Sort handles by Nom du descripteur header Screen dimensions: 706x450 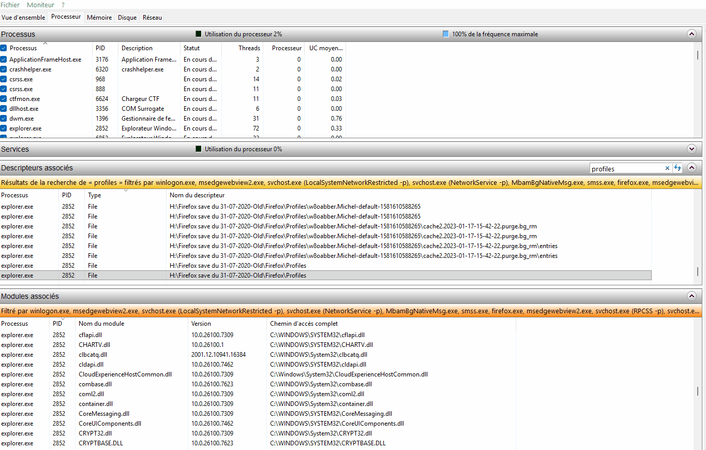coord(409,195)
